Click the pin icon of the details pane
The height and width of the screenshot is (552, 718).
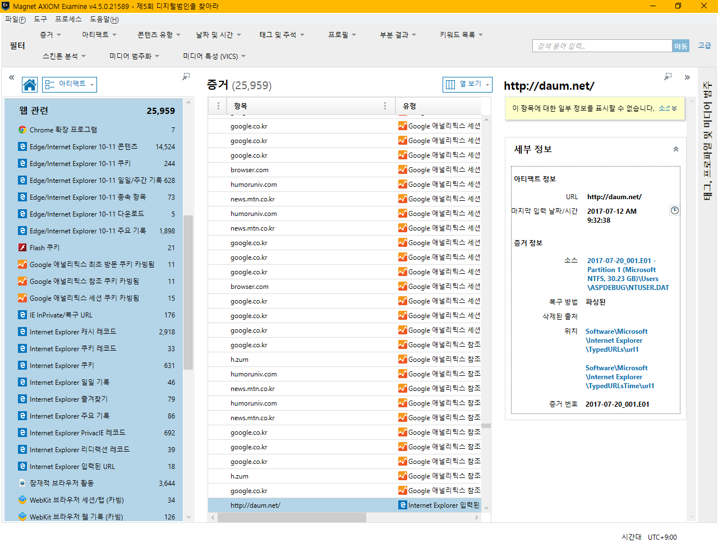coord(668,77)
